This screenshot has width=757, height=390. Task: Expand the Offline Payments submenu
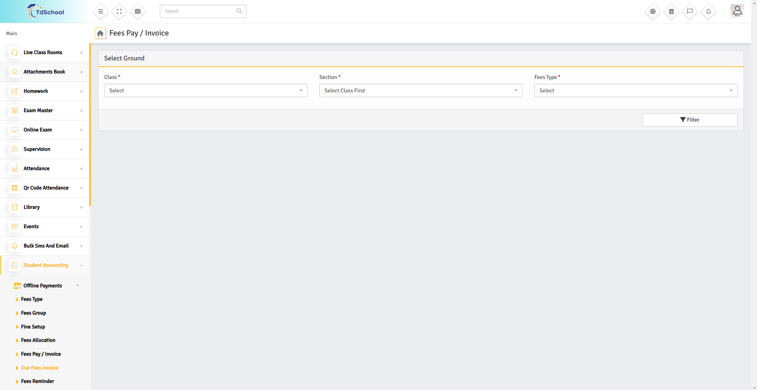pyautogui.click(x=43, y=285)
